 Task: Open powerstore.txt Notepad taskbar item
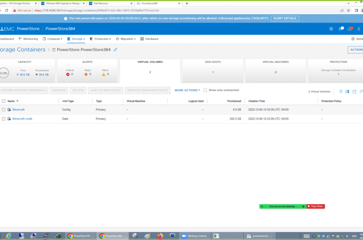(x=260, y=236)
